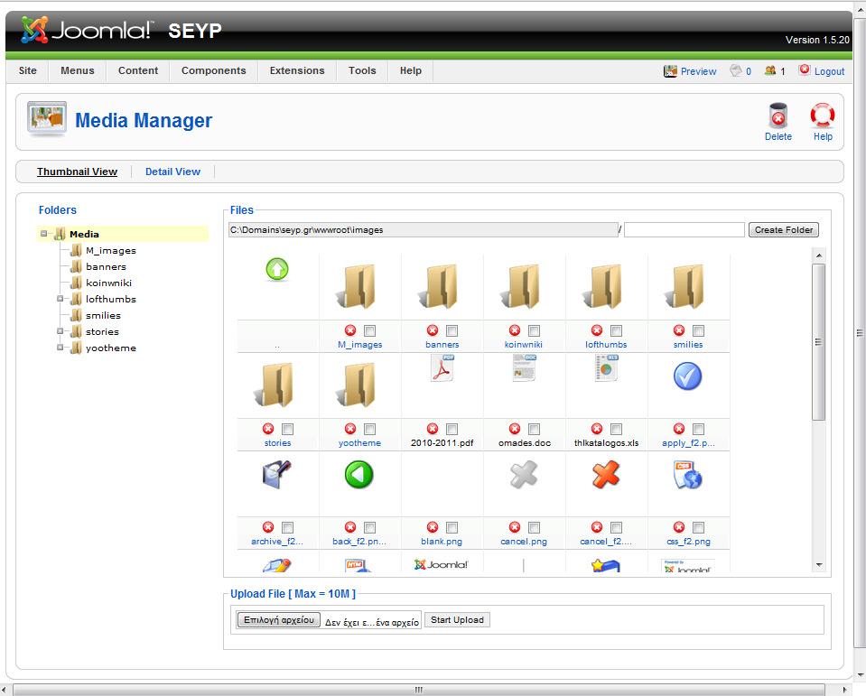Click the css_f2.png image icon

687,475
